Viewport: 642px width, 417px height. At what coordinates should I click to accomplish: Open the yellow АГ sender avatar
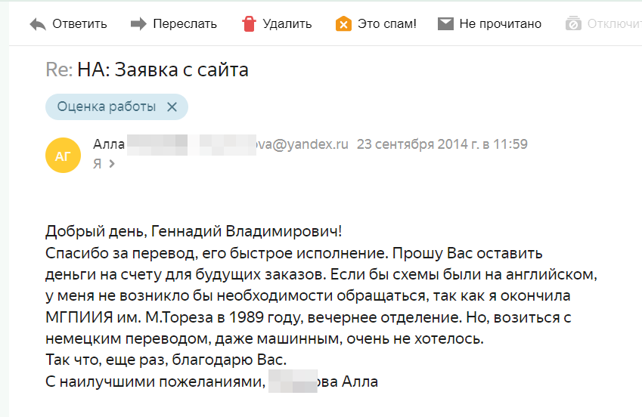pos(63,155)
